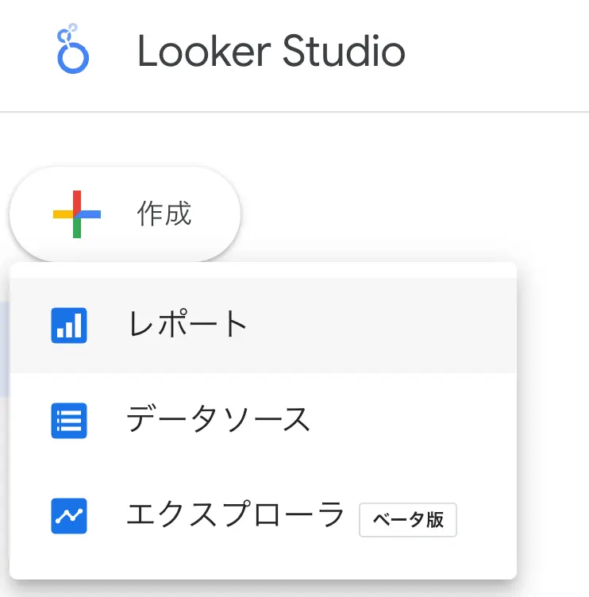
Task: Click the multicolor plus icon
Action: point(77,214)
